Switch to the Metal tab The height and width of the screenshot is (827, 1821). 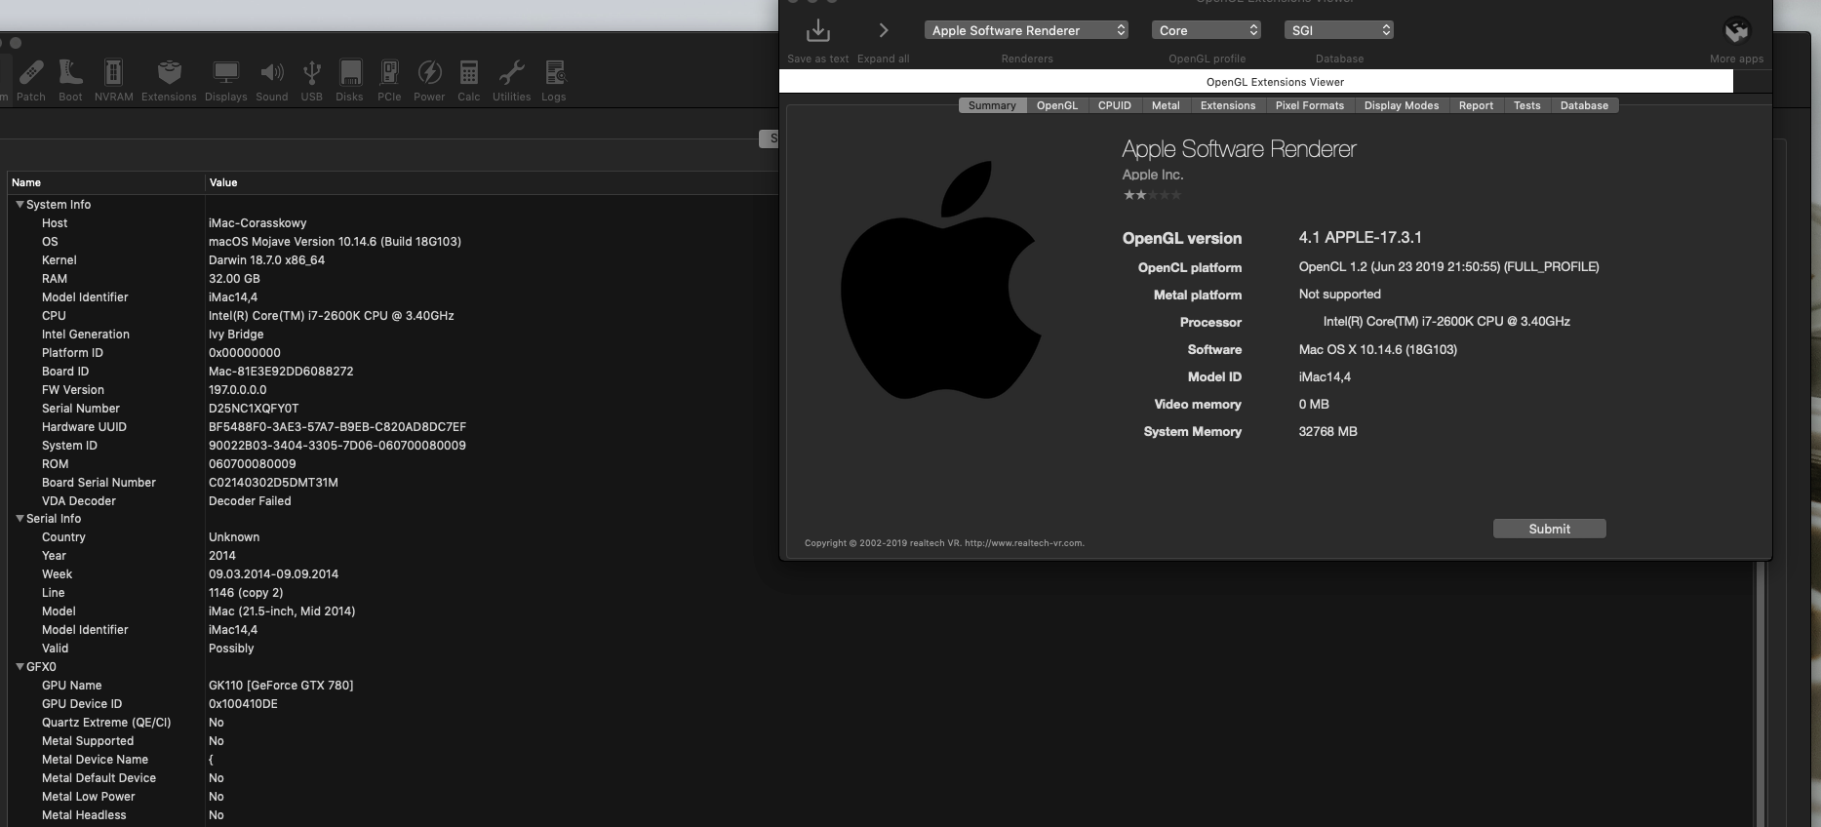[x=1166, y=105]
